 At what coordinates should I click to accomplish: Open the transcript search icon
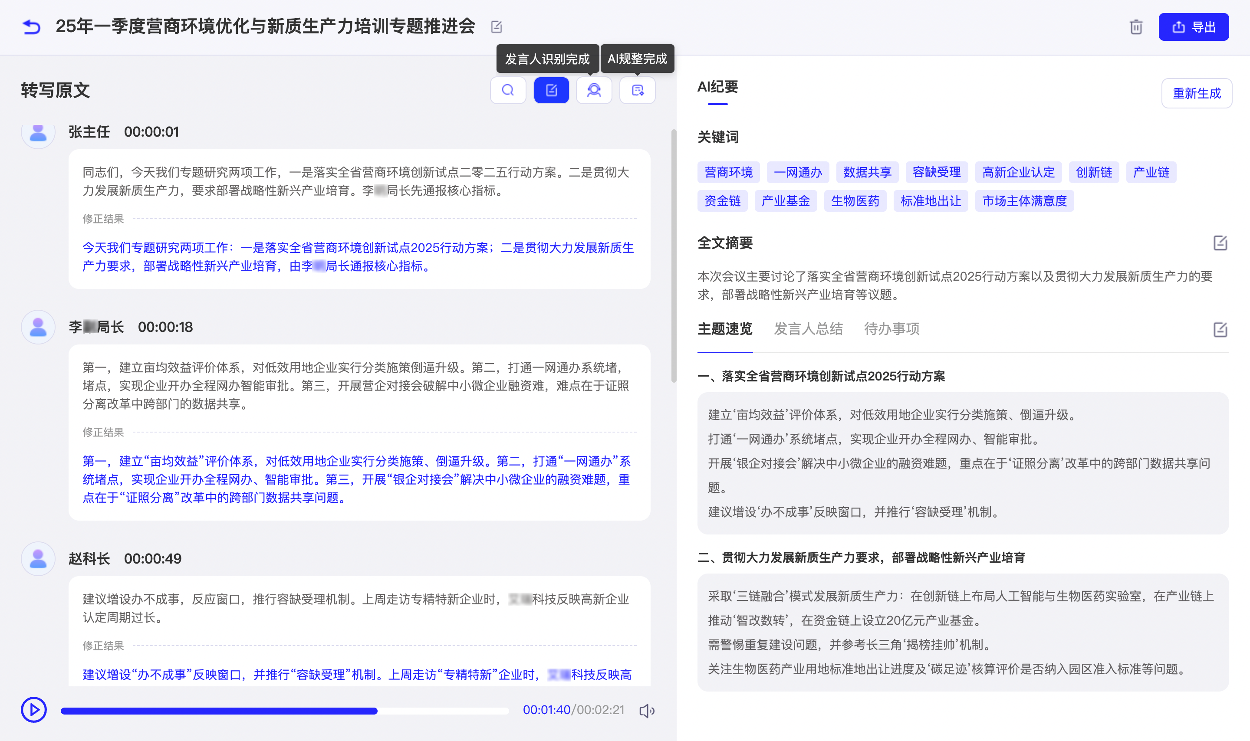507,90
